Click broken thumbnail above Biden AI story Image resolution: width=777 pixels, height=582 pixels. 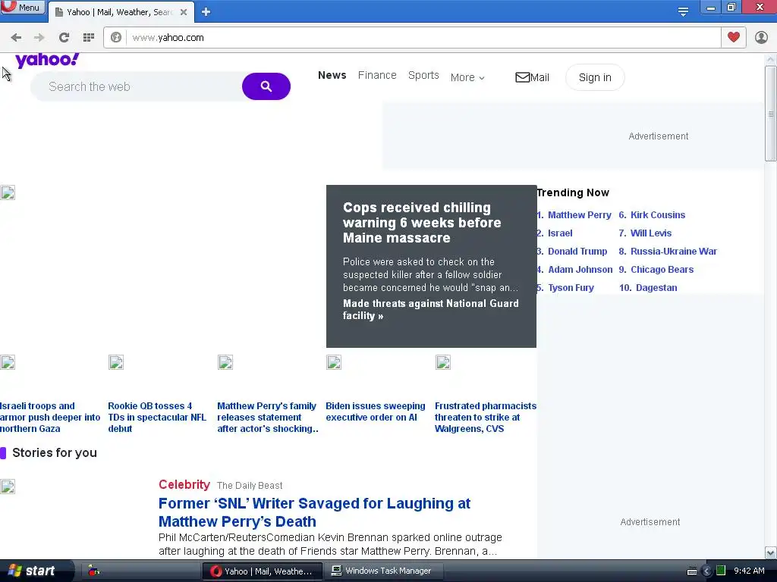tap(334, 362)
